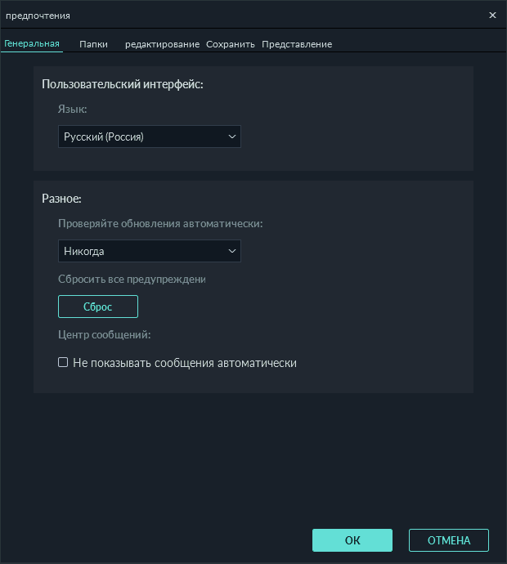Click the Пользовательский интерфейс heading
Viewport: 507px width, 564px height.
coord(123,84)
